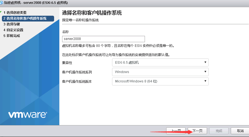Click the subtitle 指定唯一名称和操作系统

(x=80, y=20)
